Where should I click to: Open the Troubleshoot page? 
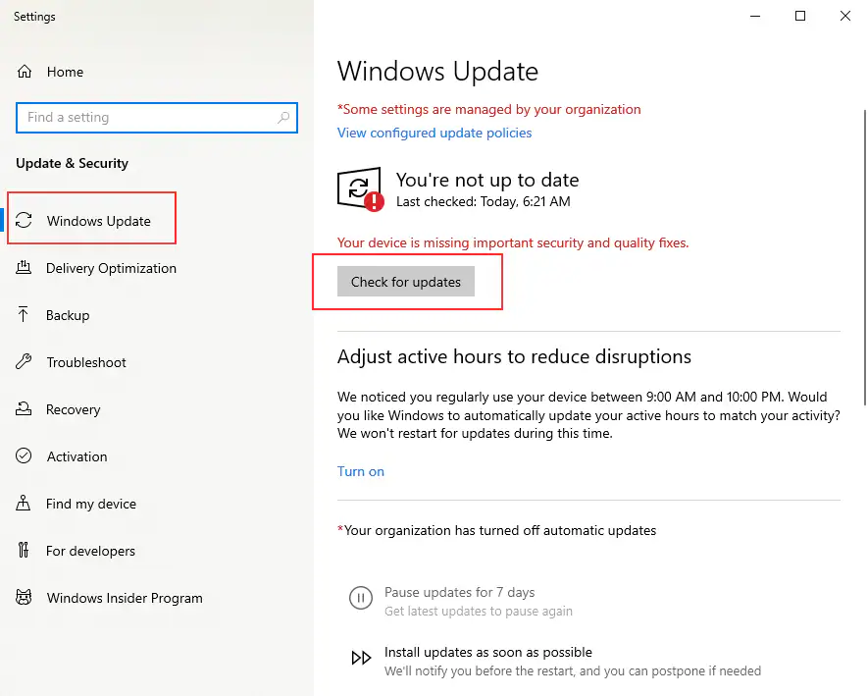click(x=86, y=362)
